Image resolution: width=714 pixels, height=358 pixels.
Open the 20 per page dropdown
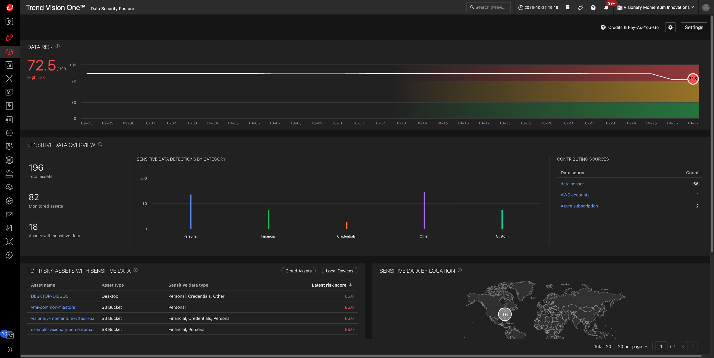tap(632, 346)
